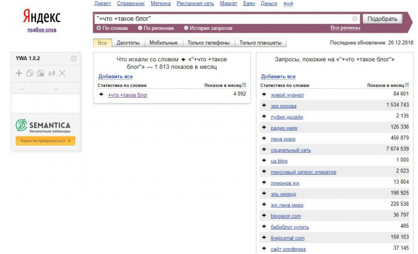Click the Яндекс logo
418x254 pixels.
click(42, 17)
